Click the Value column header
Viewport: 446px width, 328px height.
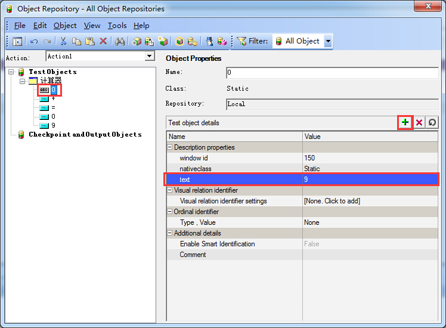pos(370,137)
